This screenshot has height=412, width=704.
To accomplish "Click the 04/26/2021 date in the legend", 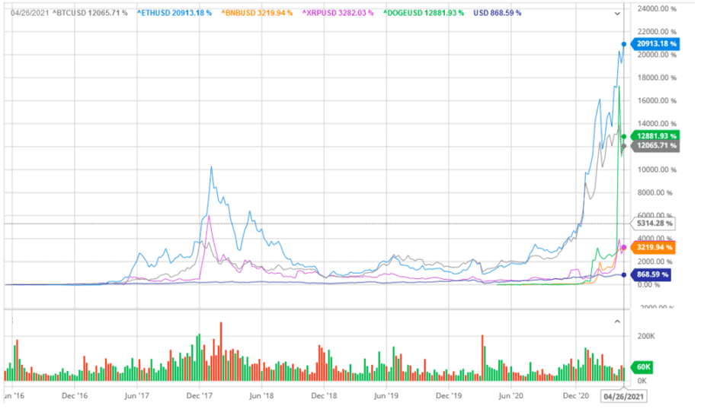I will pos(30,13).
